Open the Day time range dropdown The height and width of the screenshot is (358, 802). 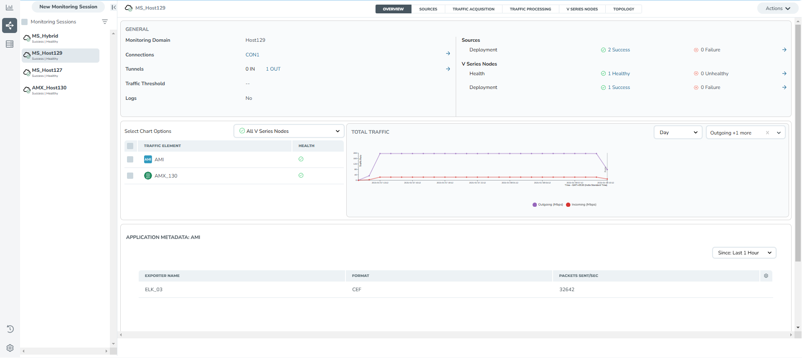[678, 132]
